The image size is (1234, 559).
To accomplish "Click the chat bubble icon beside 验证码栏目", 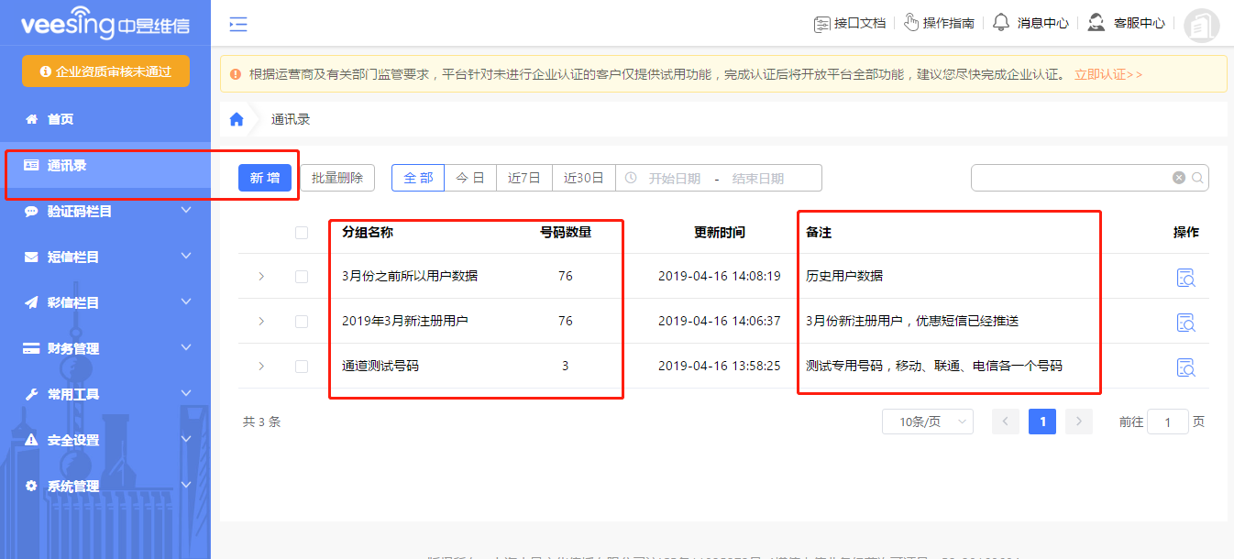I will click(31, 211).
